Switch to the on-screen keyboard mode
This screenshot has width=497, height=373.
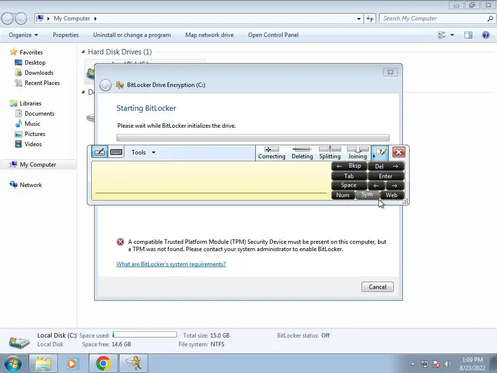(116, 152)
